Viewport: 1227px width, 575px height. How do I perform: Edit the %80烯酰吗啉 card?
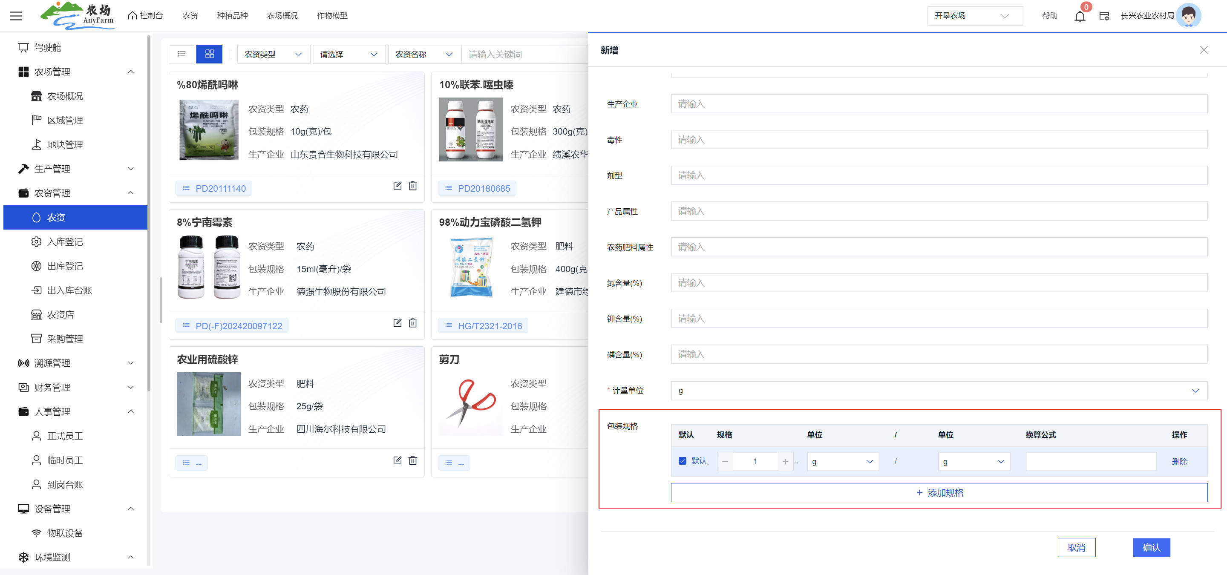coord(397,186)
